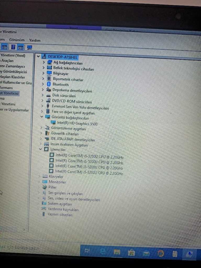Screen dimensions: 201x268
Task: Open the Yardım menu
Action: pyautogui.click(x=35, y=40)
